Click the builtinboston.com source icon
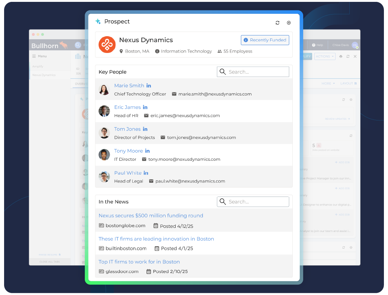This screenshot has height=295, width=388. click(x=101, y=248)
